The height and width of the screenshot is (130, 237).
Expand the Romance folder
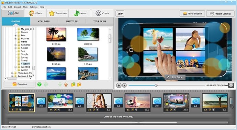(x=15, y=45)
